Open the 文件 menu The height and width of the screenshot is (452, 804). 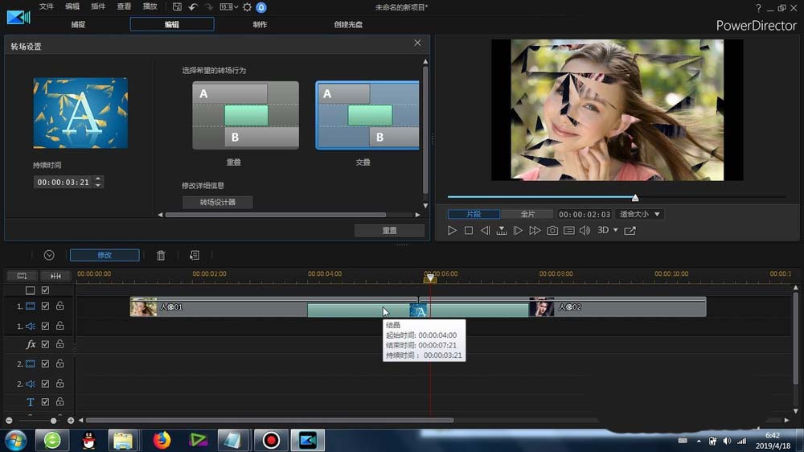pos(46,6)
